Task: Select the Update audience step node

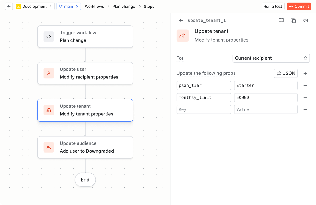Action: 85,147
